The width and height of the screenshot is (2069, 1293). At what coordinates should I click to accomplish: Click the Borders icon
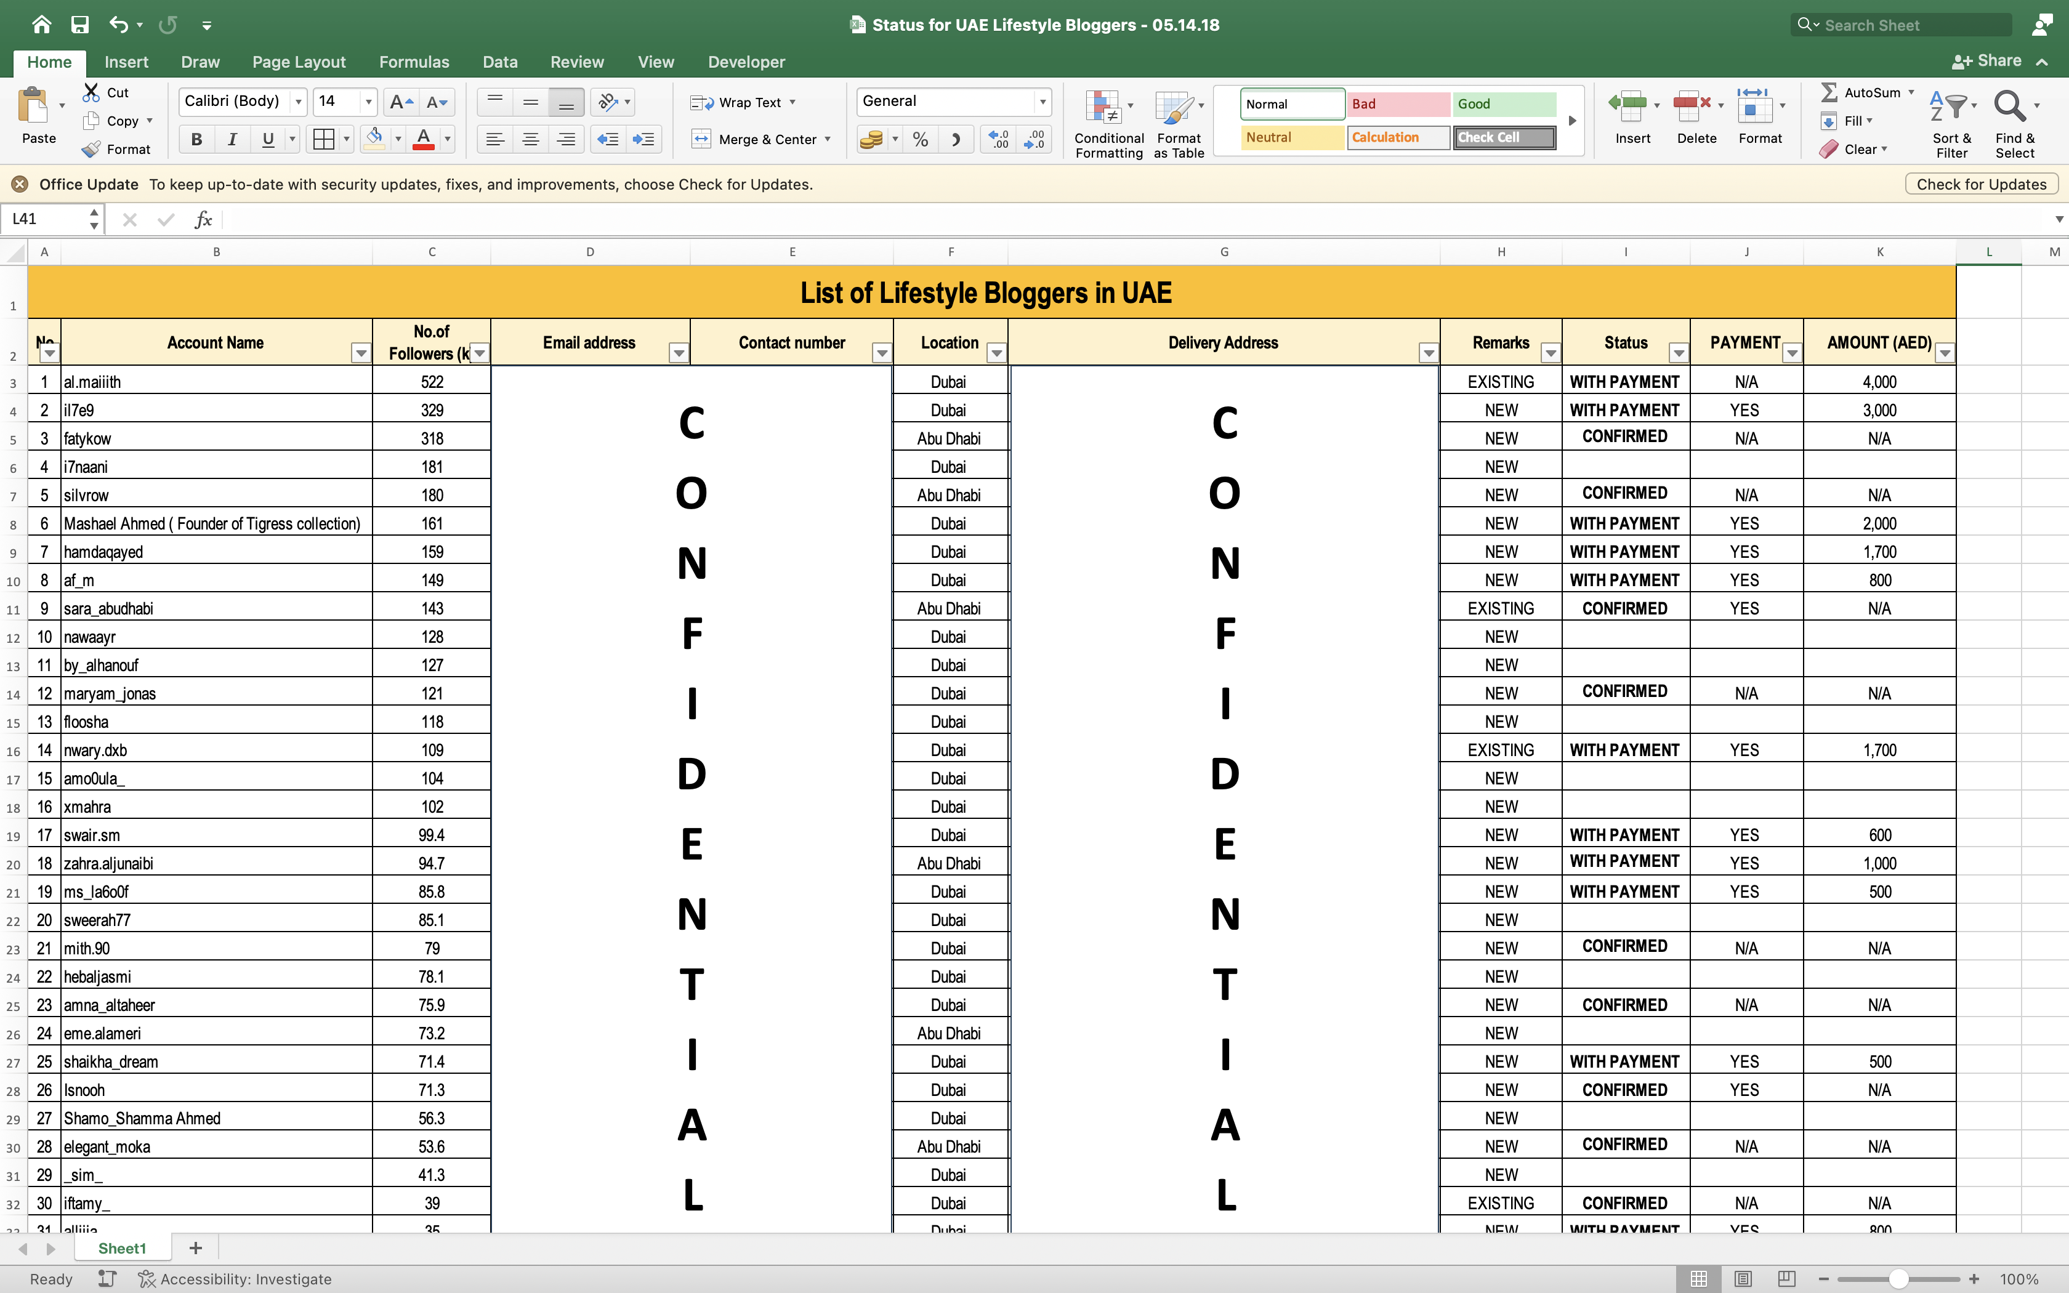coord(324,139)
